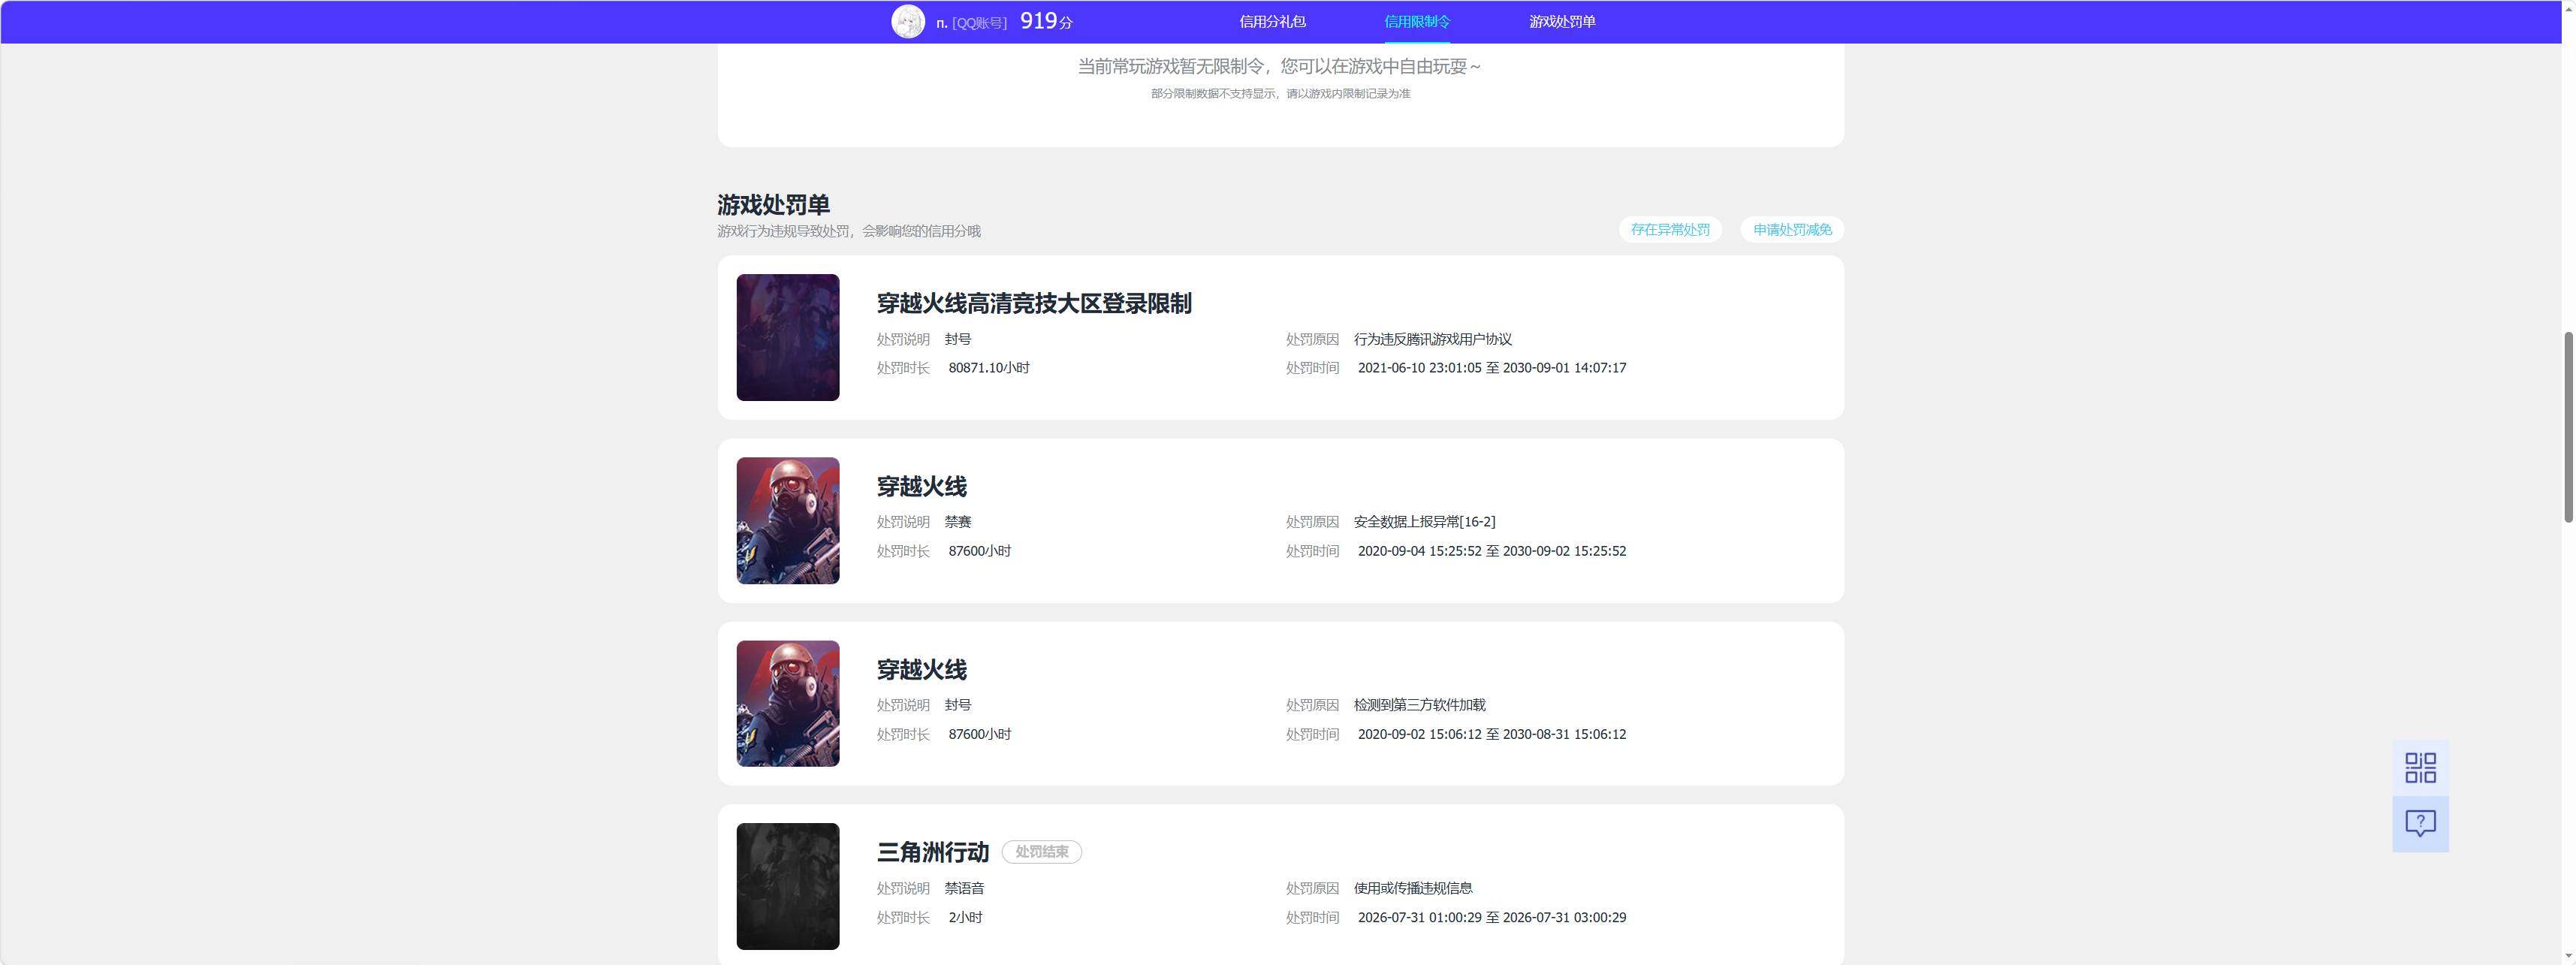
Task: Click the 存在异常处罚 button
Action: click(x=1670, y=229)
